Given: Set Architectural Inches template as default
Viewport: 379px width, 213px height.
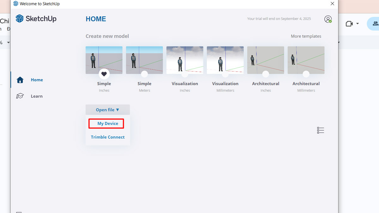Looking at the screenshot, I should click(x=266, y=74).
